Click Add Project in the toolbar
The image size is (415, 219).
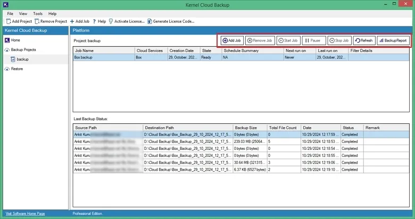click(x=19, y=21)
